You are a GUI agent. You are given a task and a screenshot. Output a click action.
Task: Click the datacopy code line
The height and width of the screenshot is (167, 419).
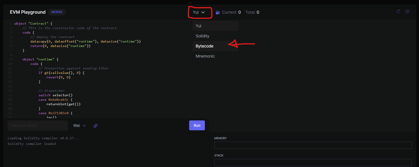85,41
